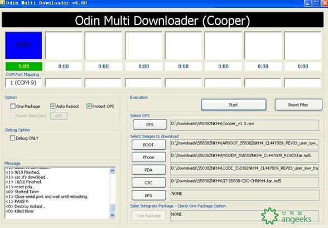328x228 pixels.
Task: Click the Phone image button
Action: [x=148, y=157]
